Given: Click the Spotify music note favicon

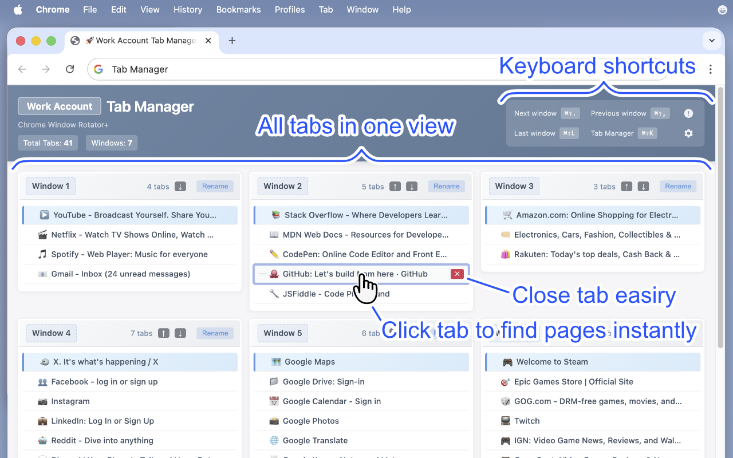Looking at the screenshot, I should click(x=42, y=254).
